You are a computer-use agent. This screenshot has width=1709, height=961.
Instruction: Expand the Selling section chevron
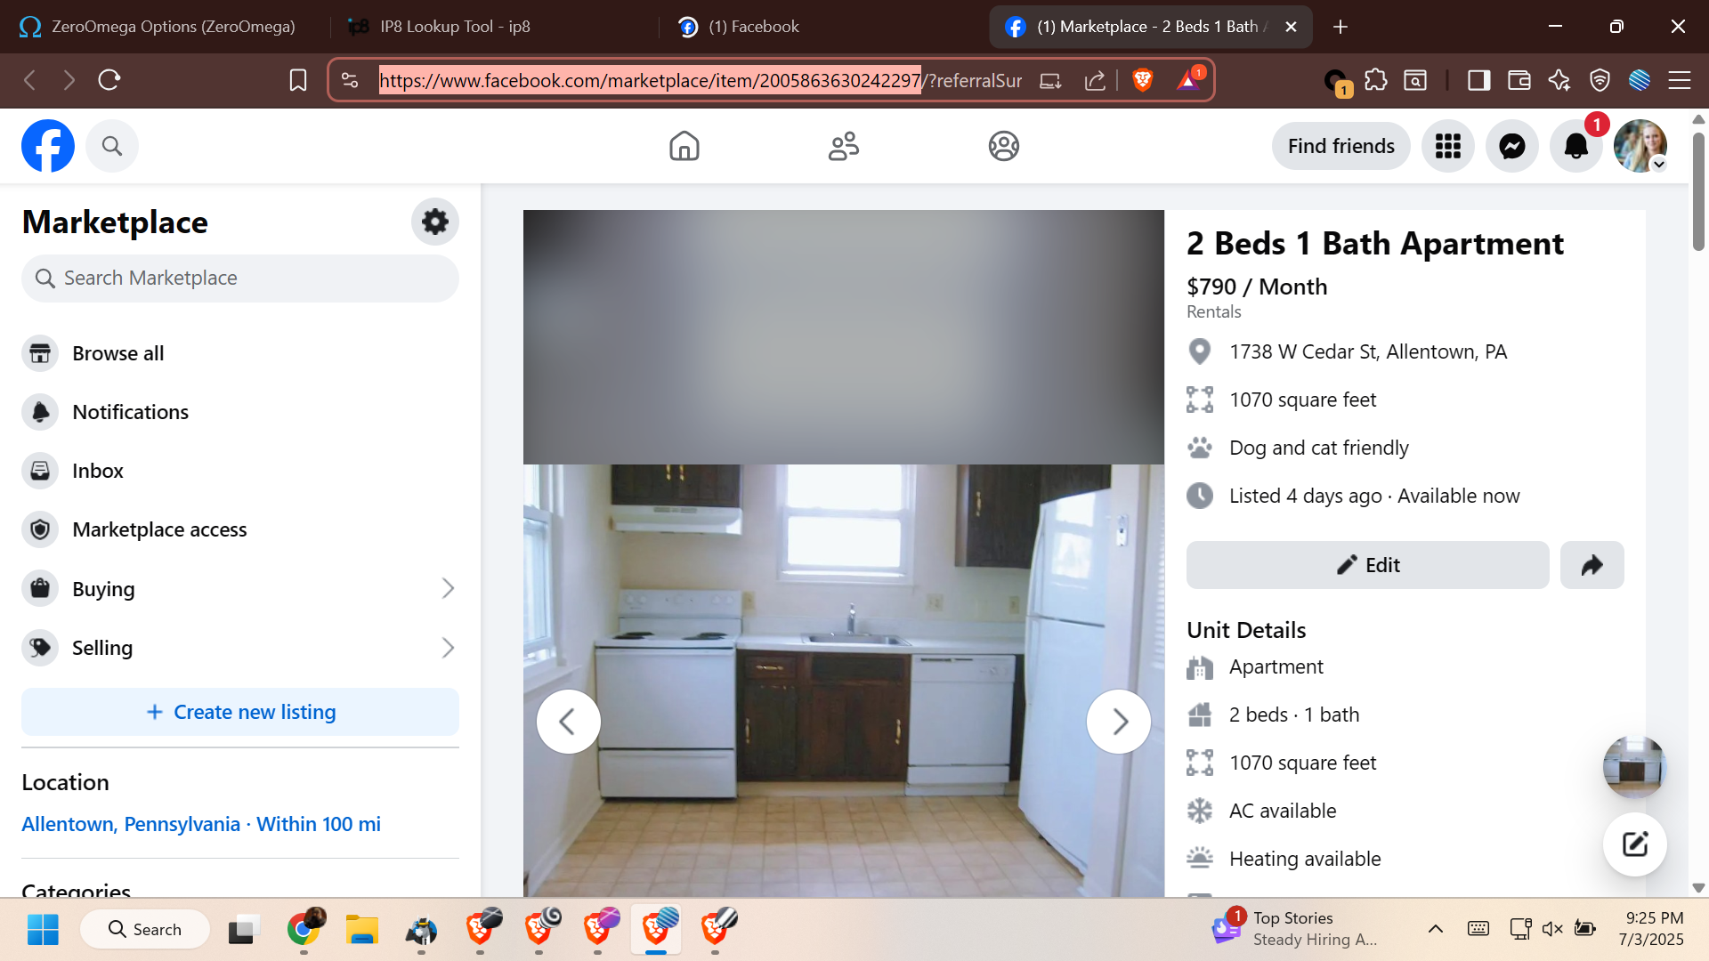pos(448,648)
